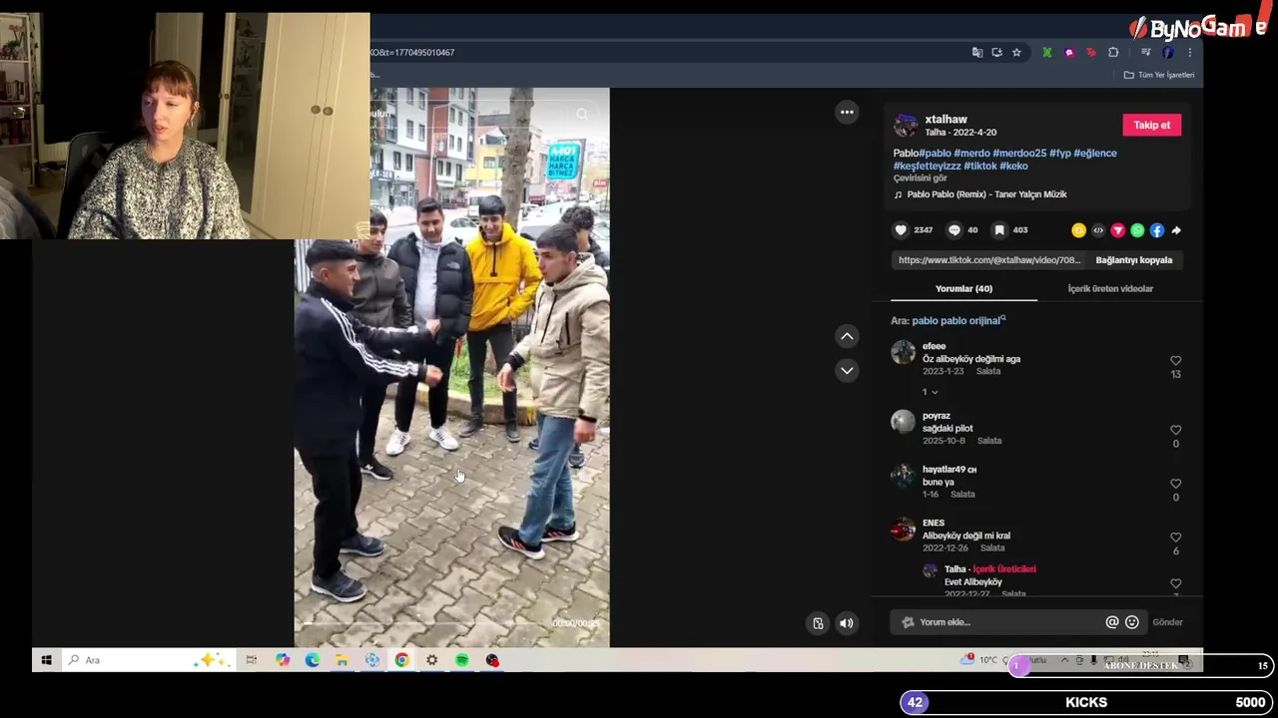The width and height of the screenshot is (1278, 718).
Task: Like hayatlar49's comment
Action: pos(1175,484)
